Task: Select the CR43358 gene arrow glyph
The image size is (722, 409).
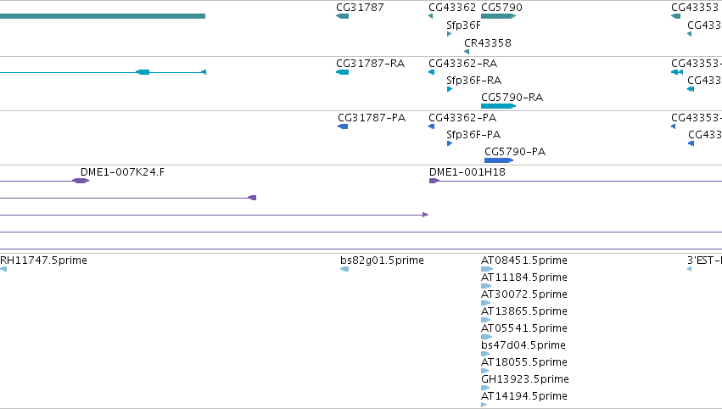Action: coord(467,52)
